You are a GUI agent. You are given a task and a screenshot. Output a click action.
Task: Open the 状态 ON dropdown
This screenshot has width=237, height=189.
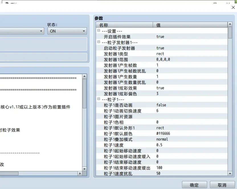click(67, 31)
